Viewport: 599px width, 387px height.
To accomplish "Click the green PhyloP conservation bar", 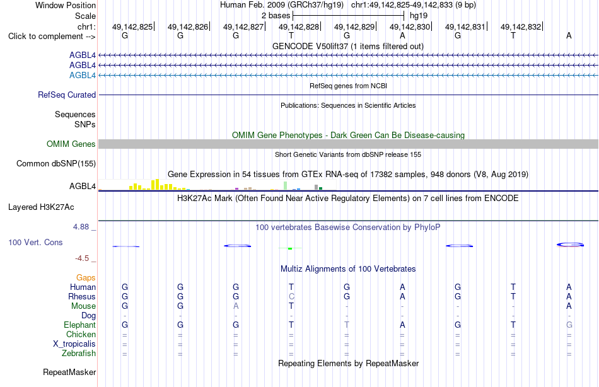I will pos(290,249).
